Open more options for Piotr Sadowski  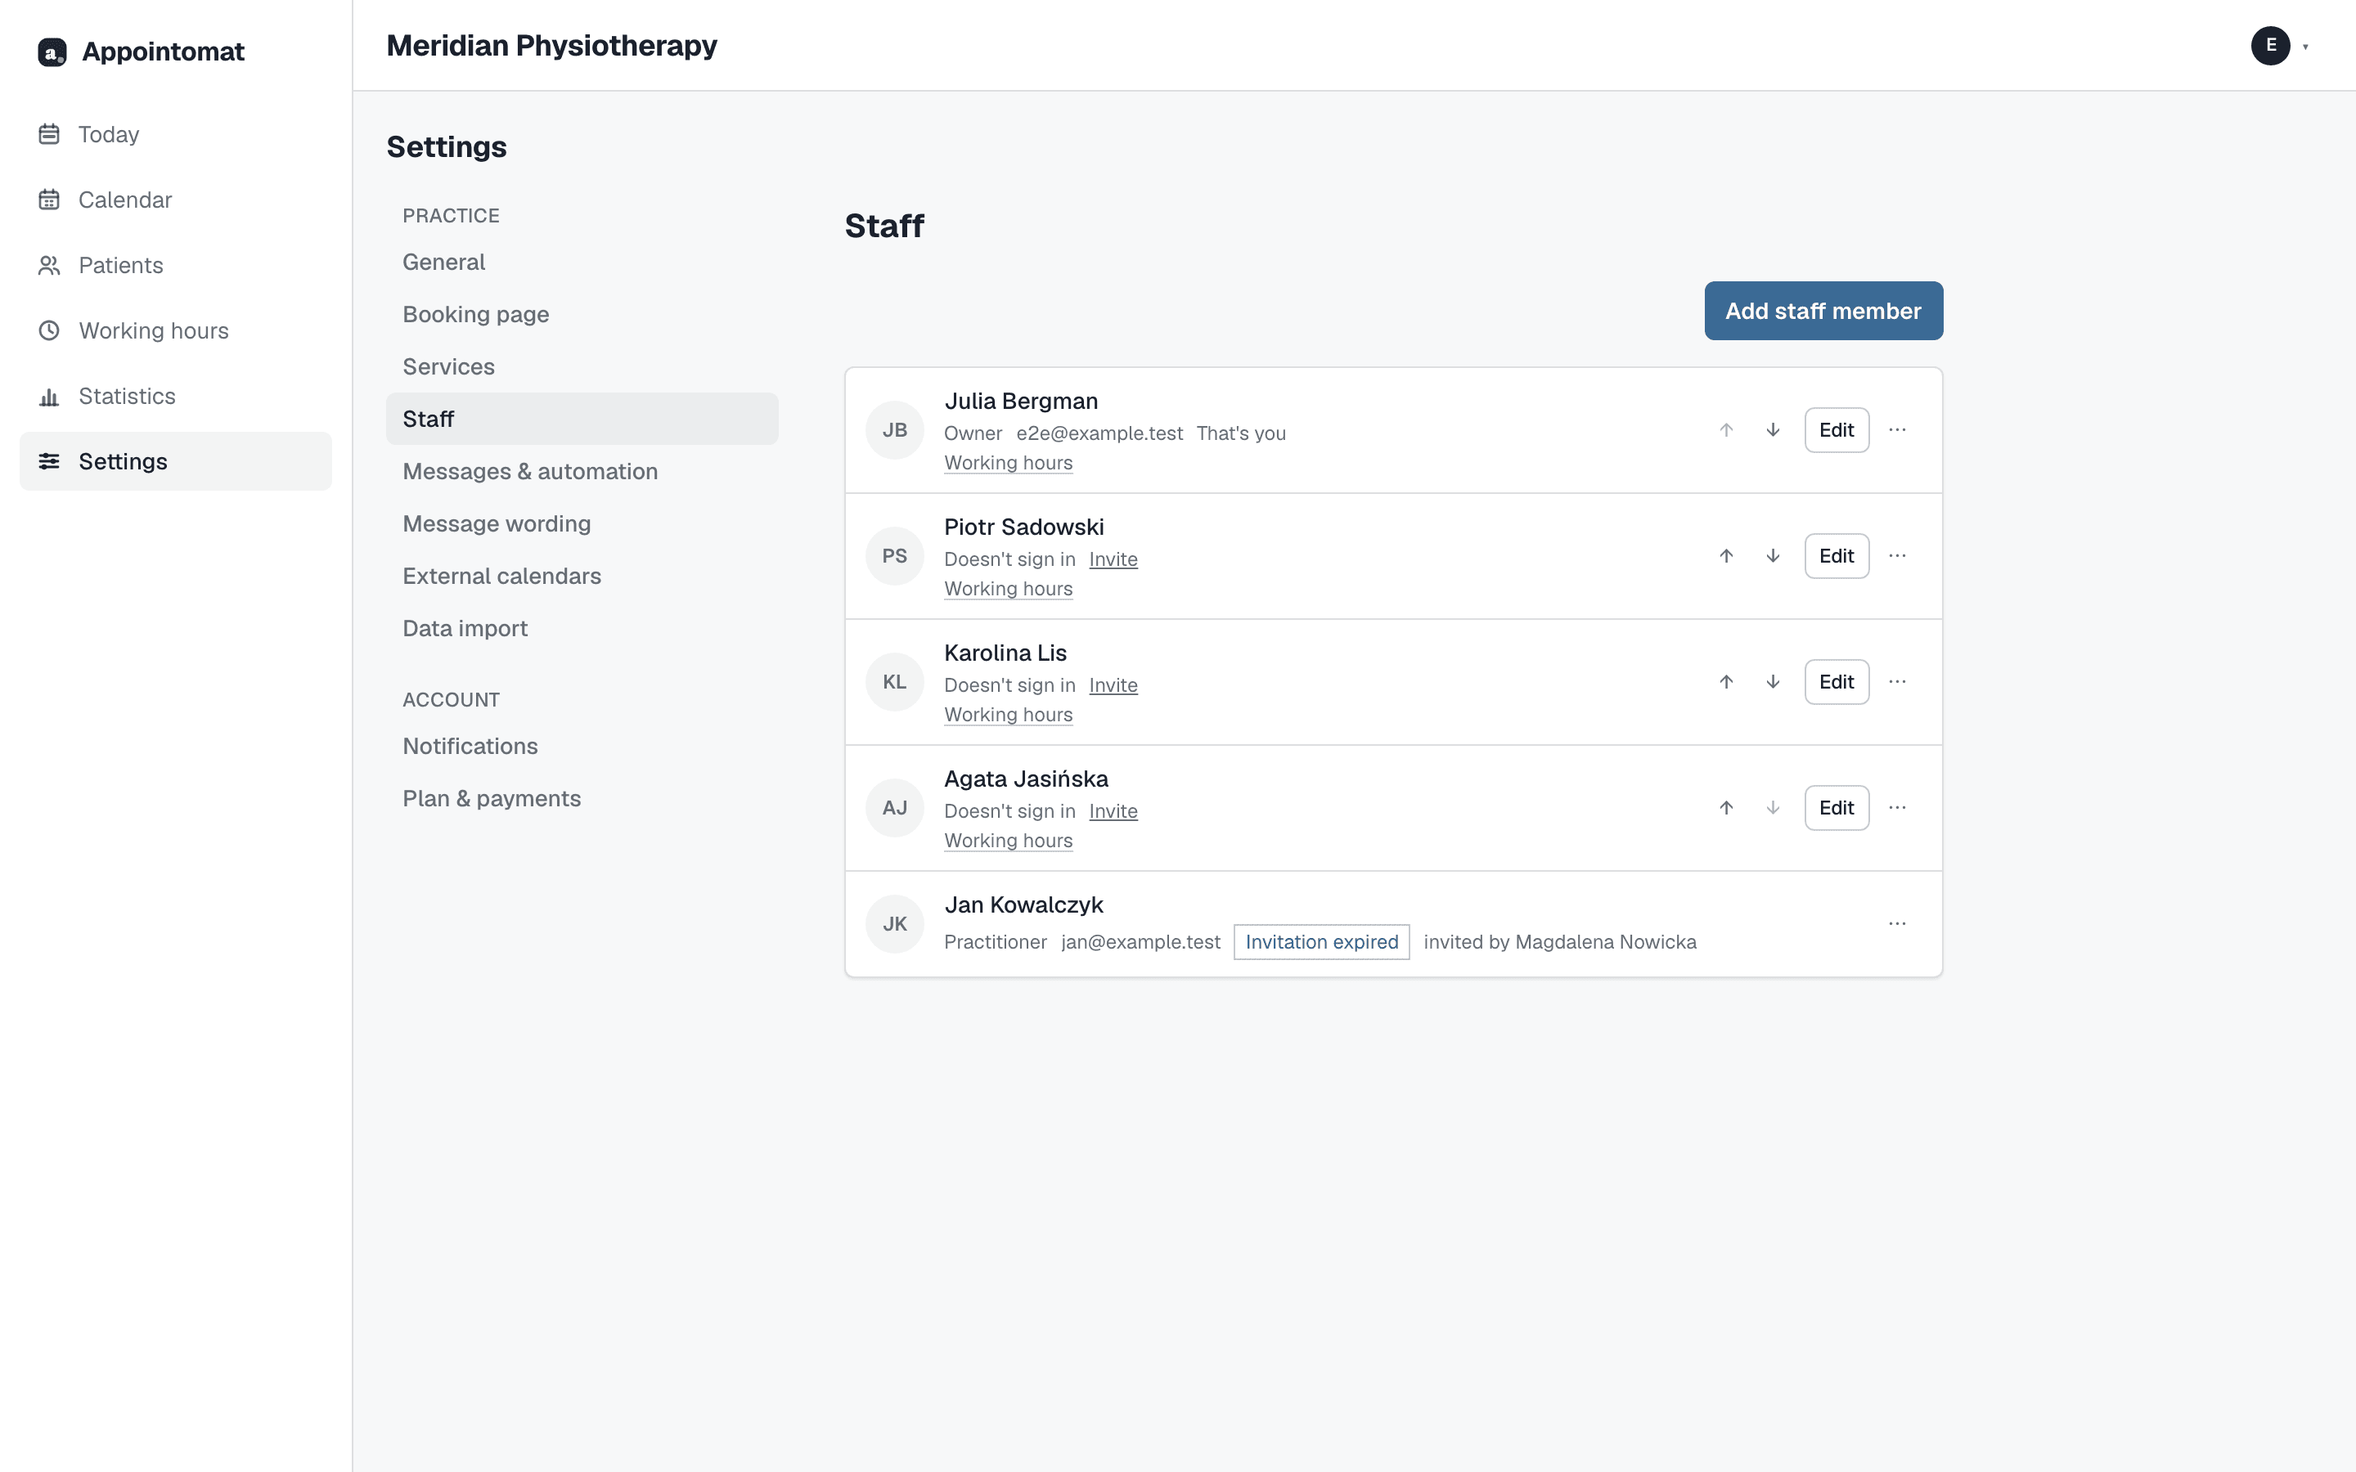click(x=1897, y=556)
